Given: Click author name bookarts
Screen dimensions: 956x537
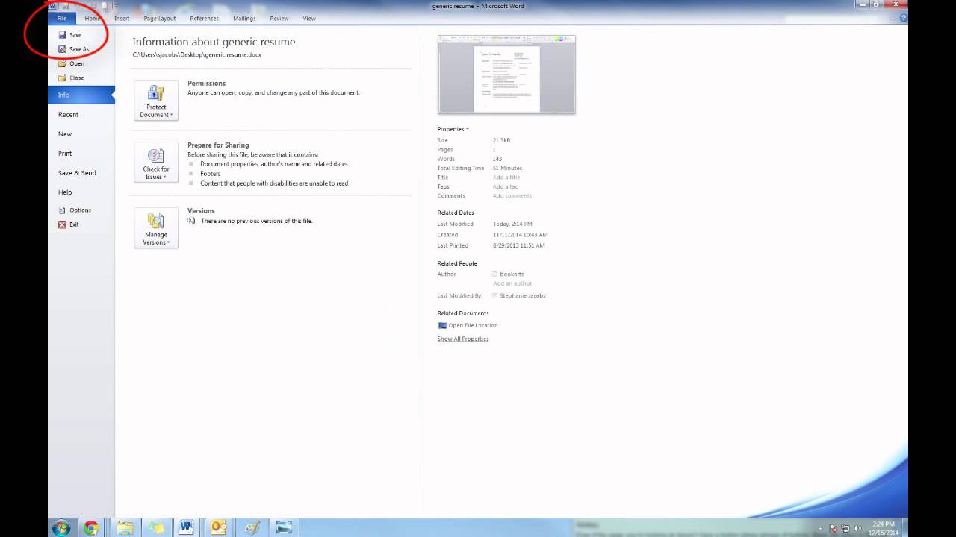Looking at the screenshot, I should 512,274.
